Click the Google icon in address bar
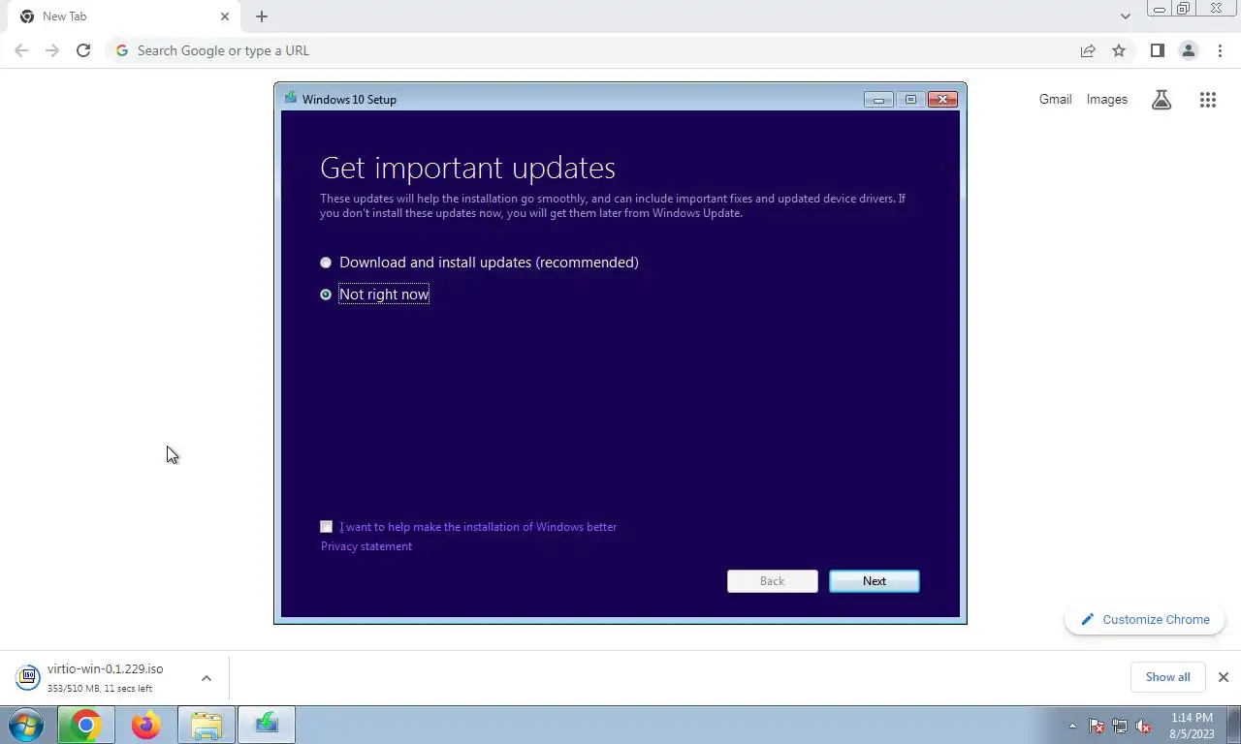The height and width of the screenshot is (744, 1241). coord(121,50)
